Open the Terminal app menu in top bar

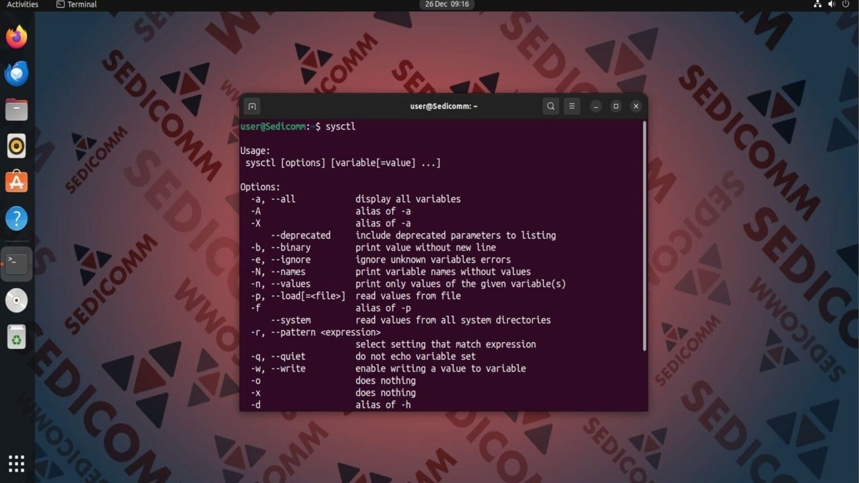point(77,4)
